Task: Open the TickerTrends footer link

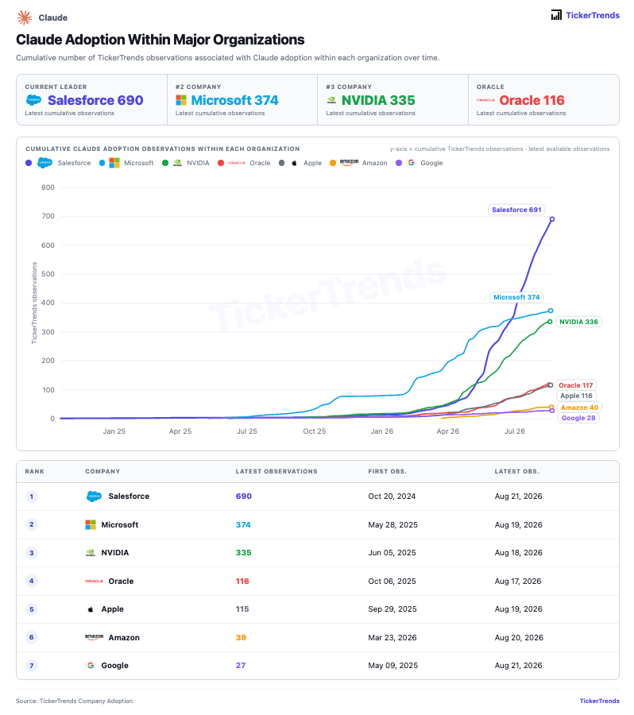Action: click(x=599, y=701)
